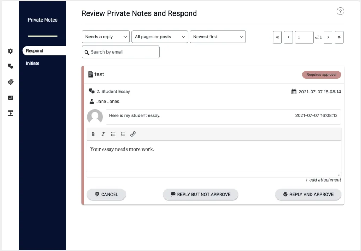Go to the next page
Screen dimensions: 361x251
328,37
